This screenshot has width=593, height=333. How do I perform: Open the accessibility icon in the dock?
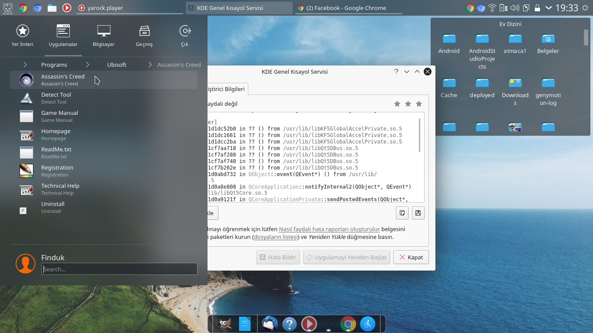click(368, 324)
